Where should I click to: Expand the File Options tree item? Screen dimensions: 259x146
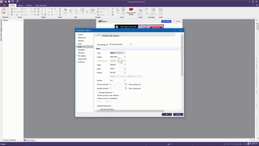click(x=77, y=56)
